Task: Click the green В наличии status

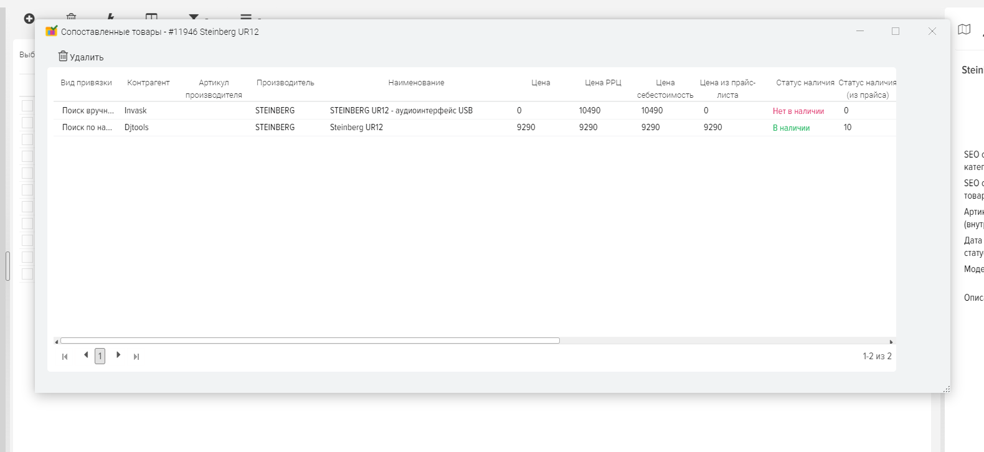Action: coord(791,128)
